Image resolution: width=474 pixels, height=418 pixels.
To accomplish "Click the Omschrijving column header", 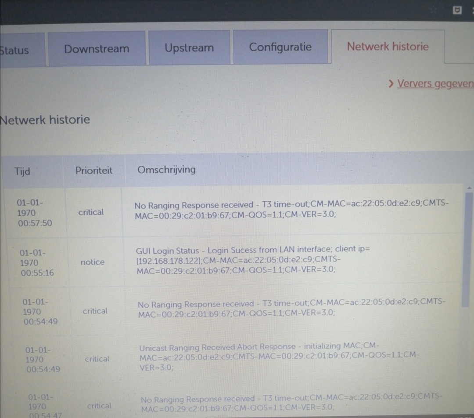I will pos(166,170).
